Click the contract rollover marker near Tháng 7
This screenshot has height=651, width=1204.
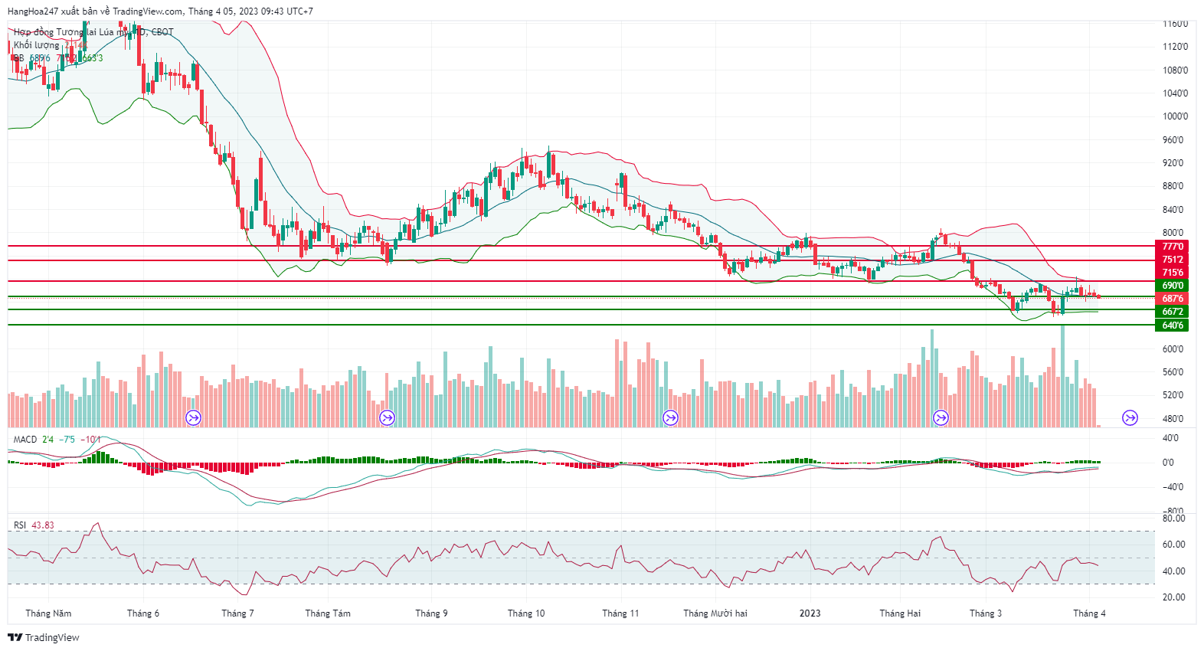194,418
